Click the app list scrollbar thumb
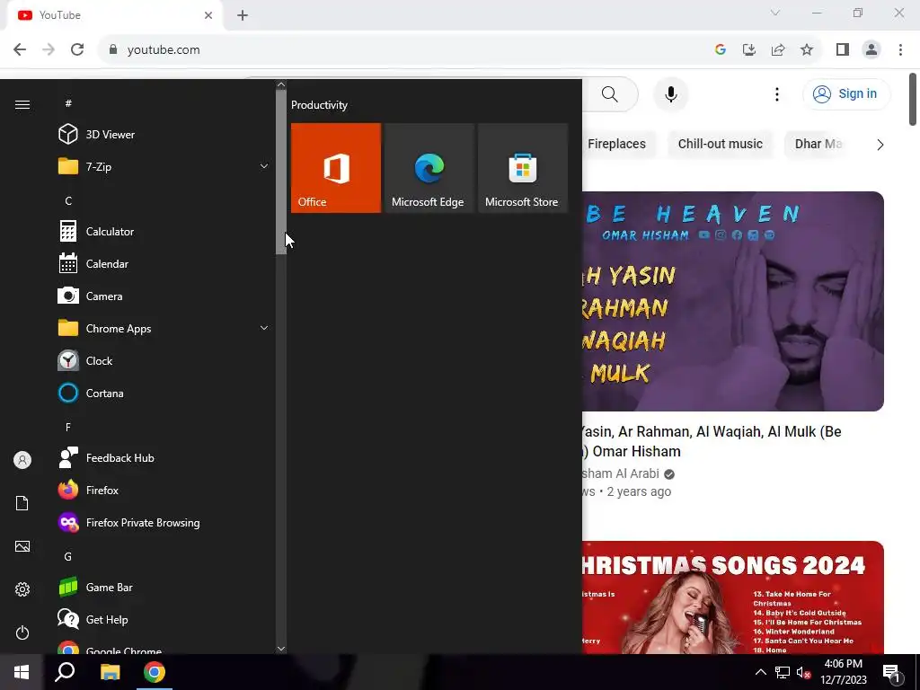This screenshot has width=920, height=690. (x=281, y=172)
